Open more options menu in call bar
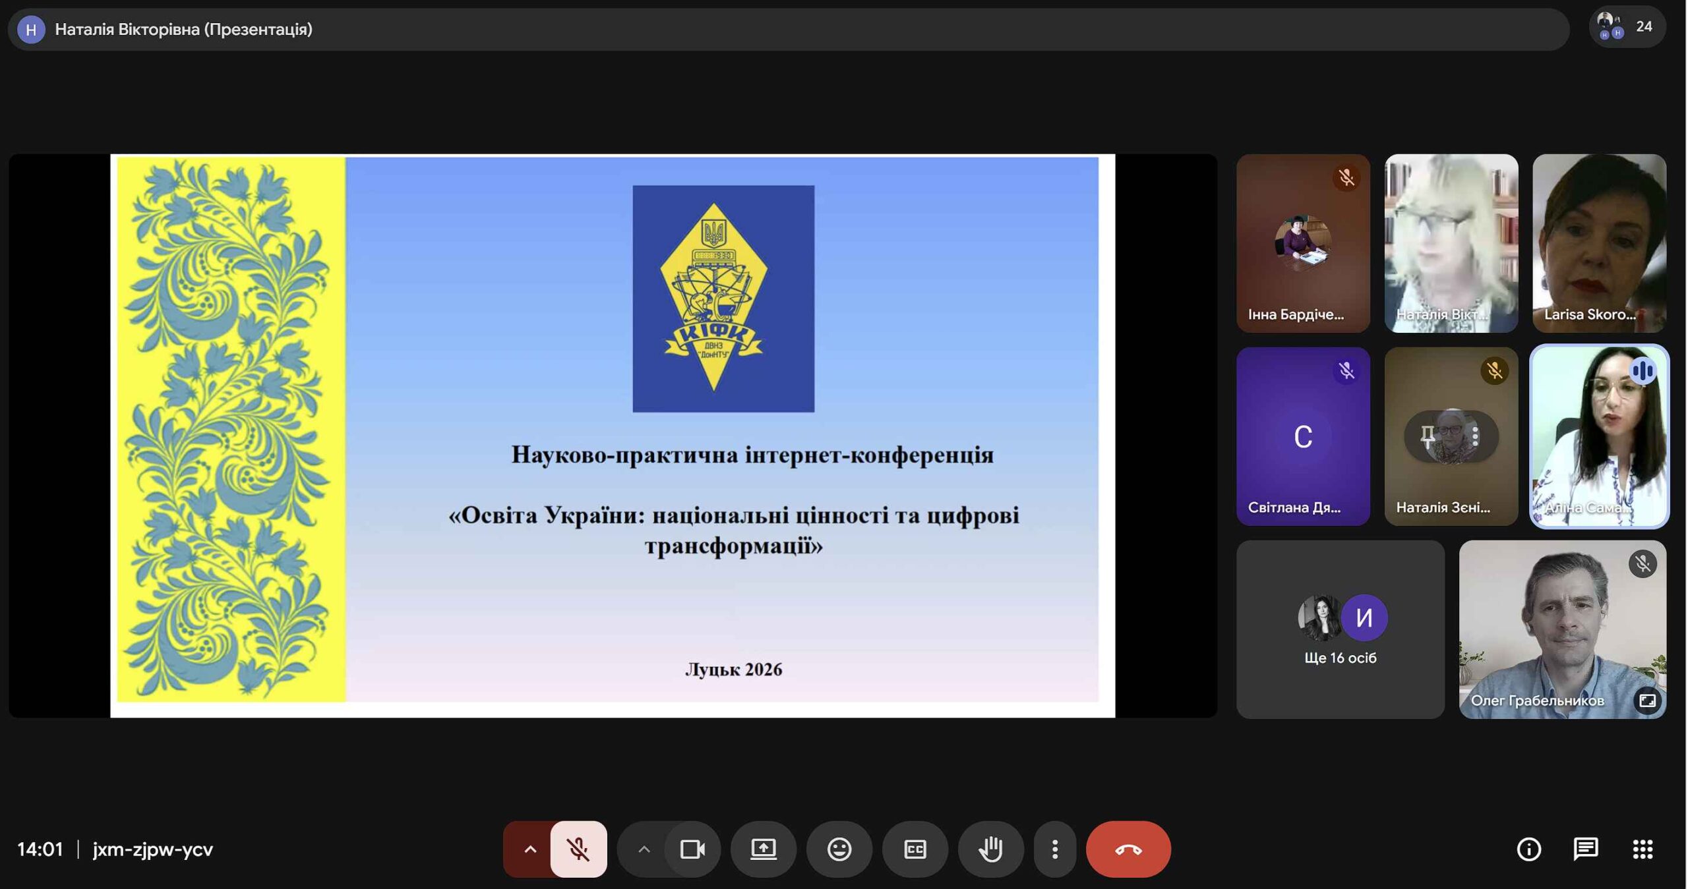The width and height of the screenshot is (1688, 889). coord(1054,849)
